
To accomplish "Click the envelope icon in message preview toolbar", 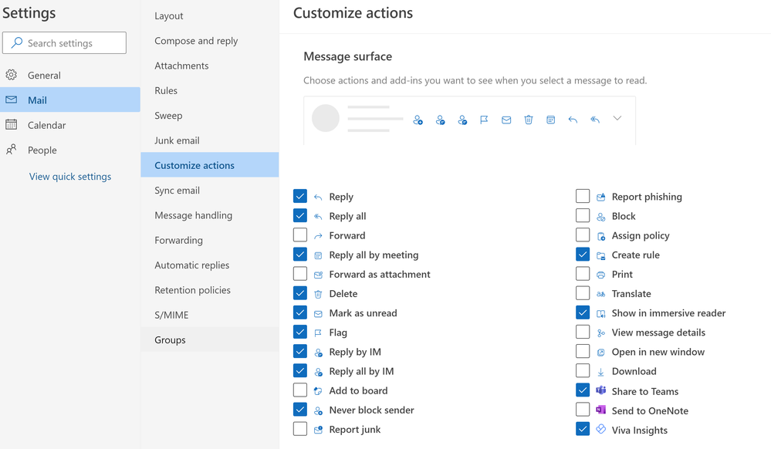I will point(506,120).
